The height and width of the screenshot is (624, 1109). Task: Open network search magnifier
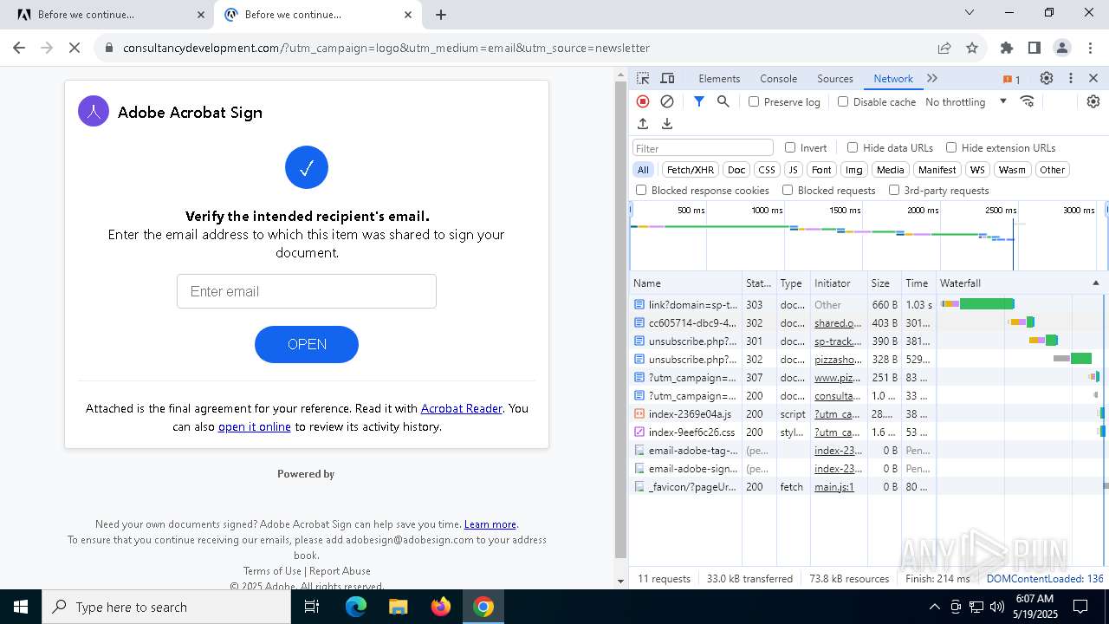[x=723, y=101]
